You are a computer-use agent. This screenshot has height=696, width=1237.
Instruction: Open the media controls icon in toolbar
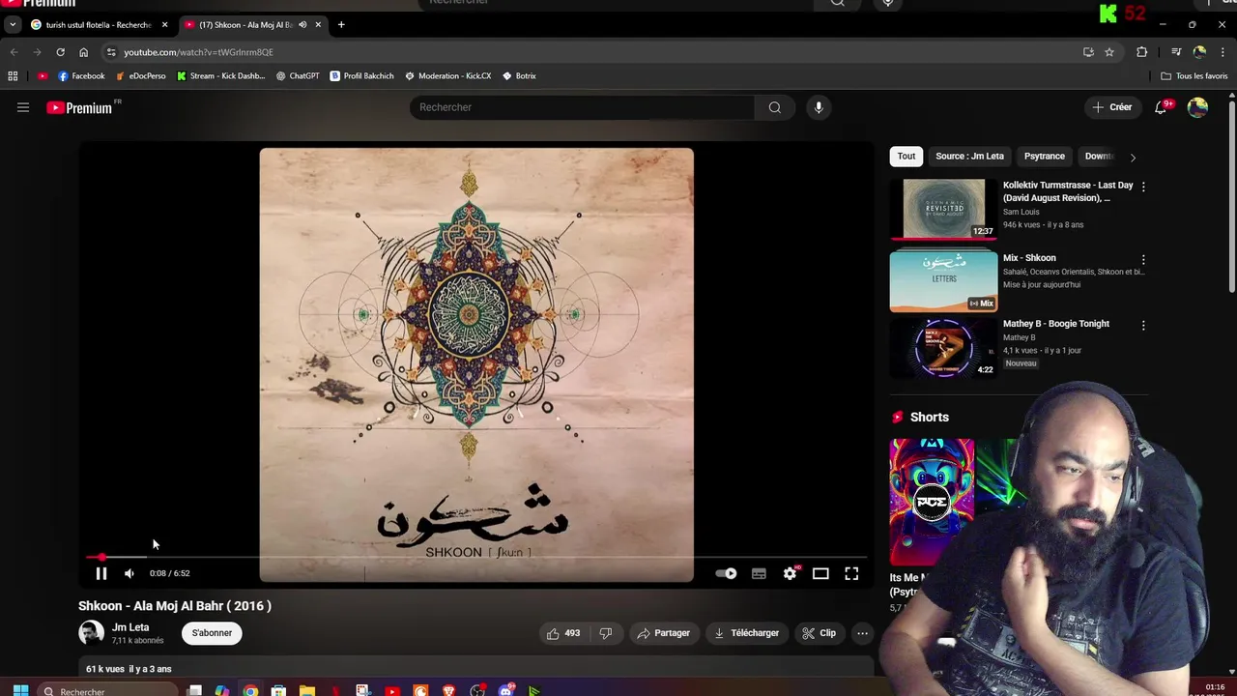(x=1176, y=52)
